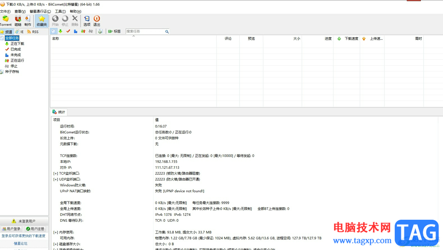Open the 标签 tags button
This screenshot has width=443, height=250.
114,31
